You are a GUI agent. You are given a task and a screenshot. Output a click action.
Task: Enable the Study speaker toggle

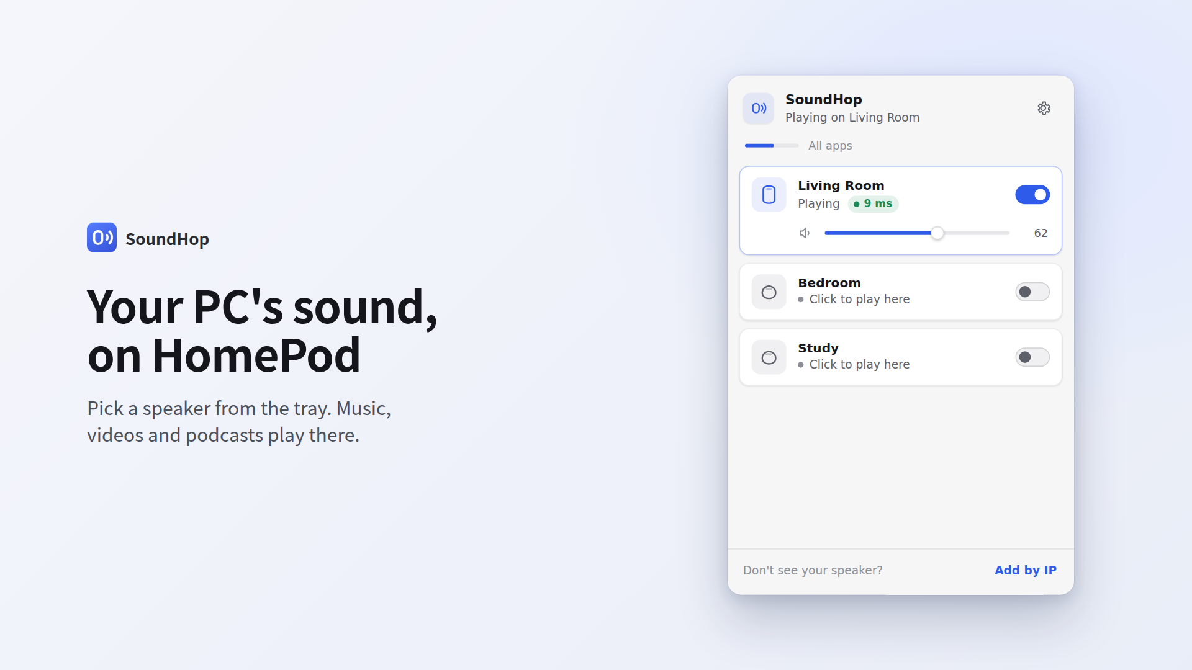click(x=1032, y=357)
